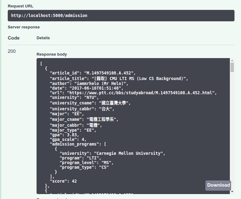Screen dimensions: 241x199
Task: Click the university_cabbr value 台大
Action: (x=106, y=109)
